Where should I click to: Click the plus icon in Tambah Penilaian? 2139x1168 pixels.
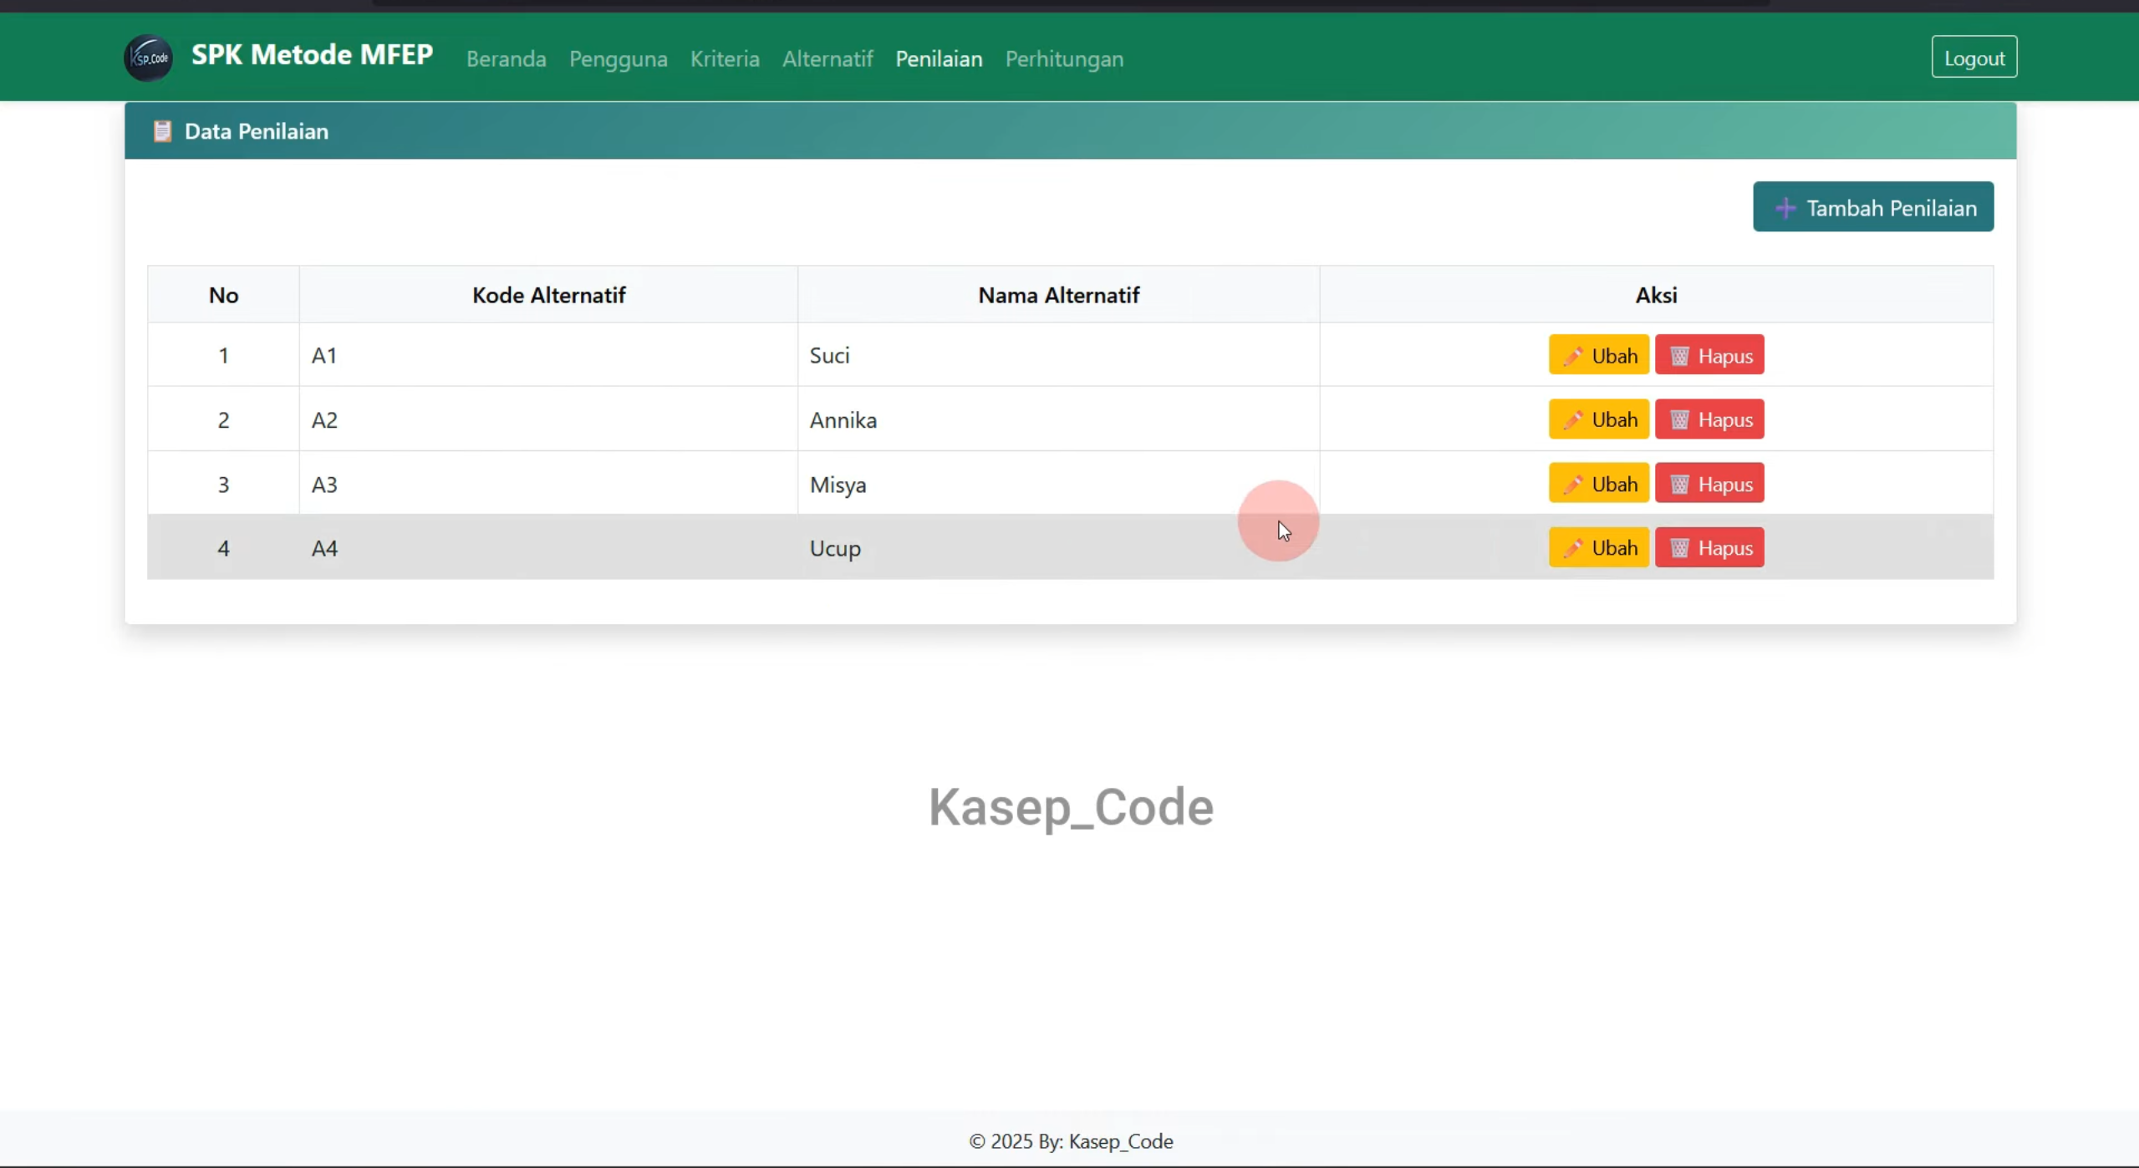pyautogui.click(x=1785, y=208)
